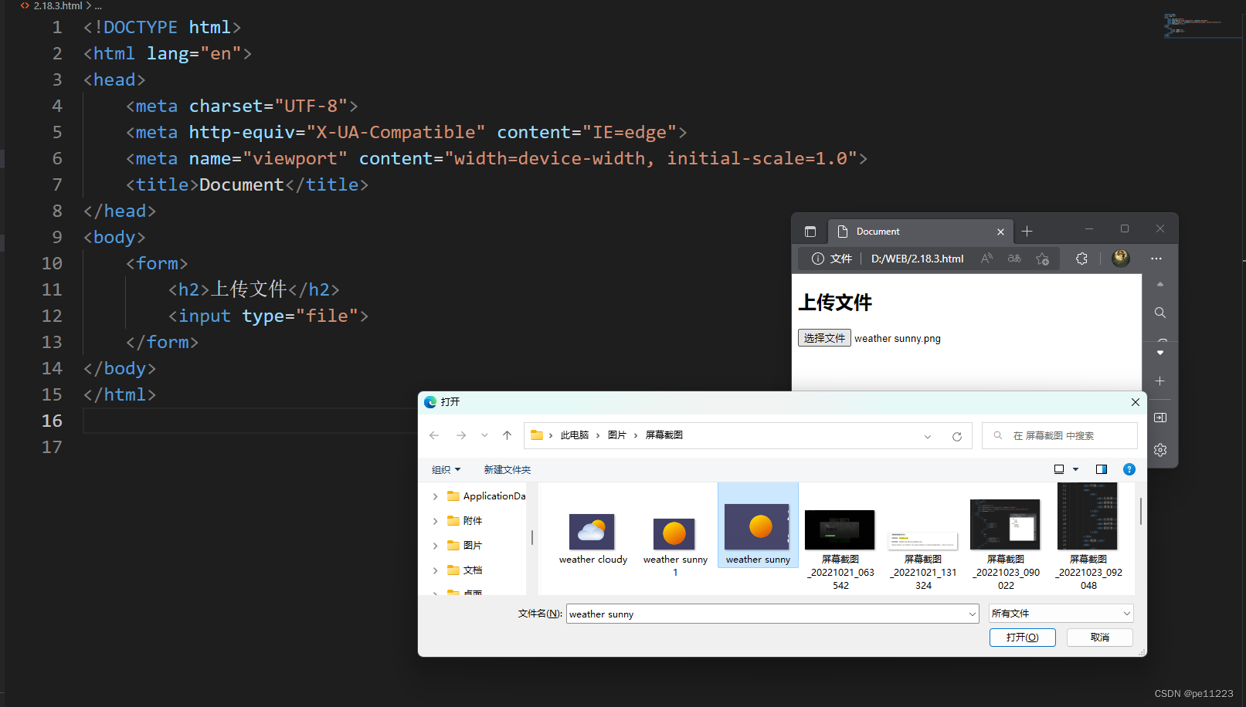Select the weather cloudy image file
Screen dimensions: 1246x707
pyautogui.click(x=592, y=539)
